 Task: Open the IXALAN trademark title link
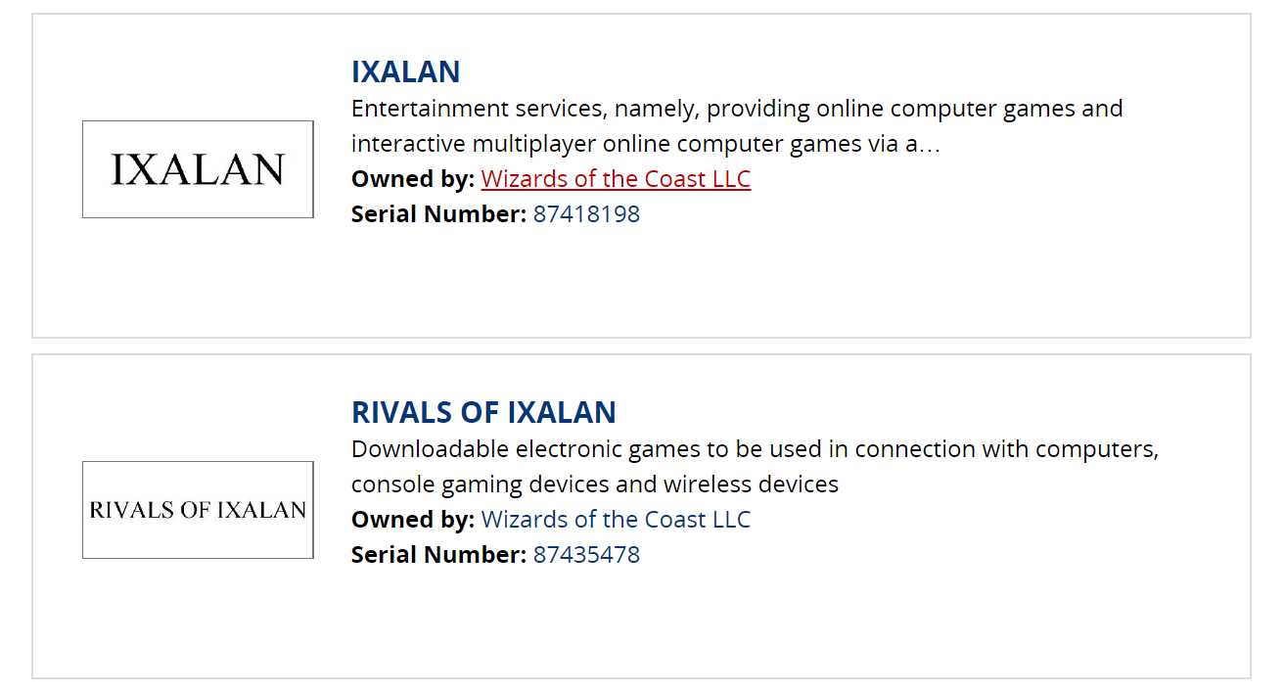point(405,71)
